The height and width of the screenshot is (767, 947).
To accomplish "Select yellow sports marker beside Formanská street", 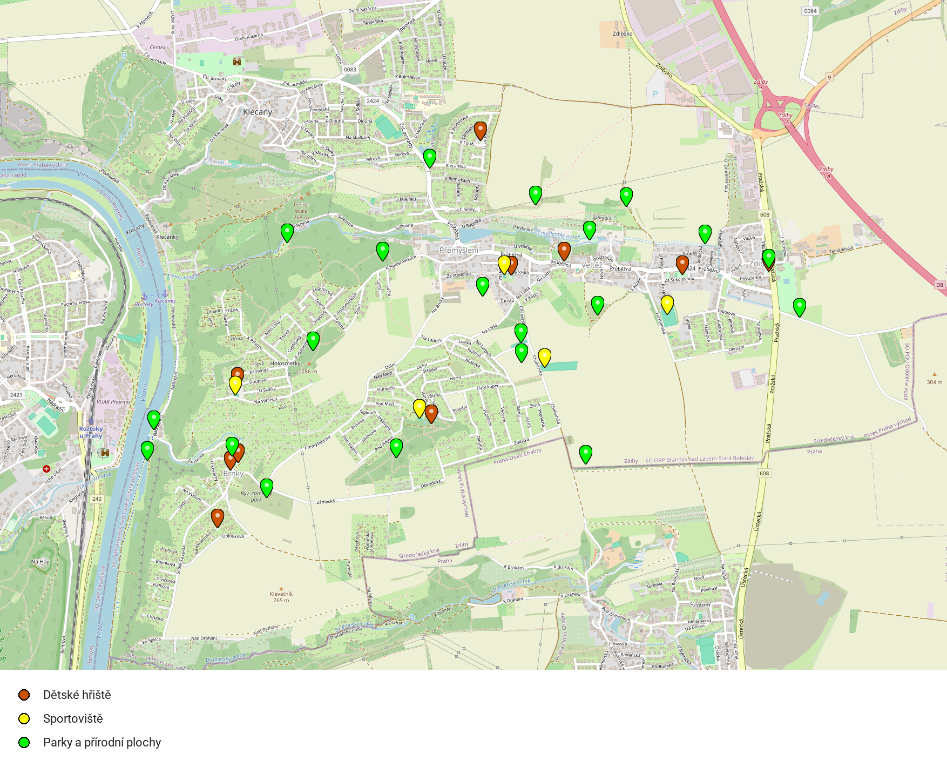I will pyautogui.click(x=667, y=304).
